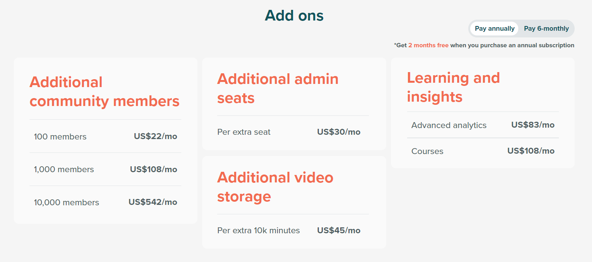592x262 pixels.
Task: Pick the 10,000 members add-on option
Action: pyautogui.click(x=66, y=202)
